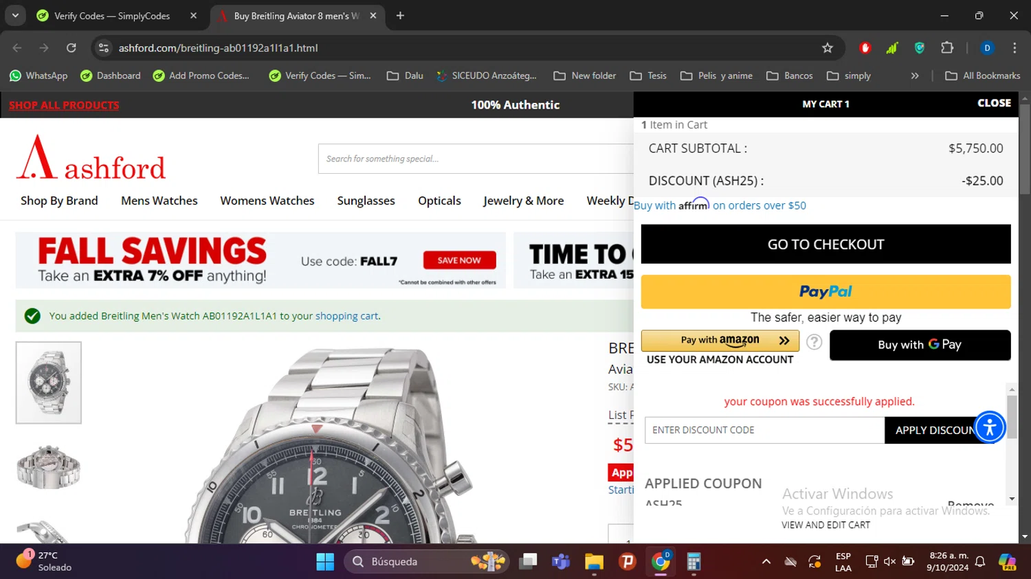The image size is (1031, 579).
Task: Open Opticals menu
Action: [x=440, y=201]
